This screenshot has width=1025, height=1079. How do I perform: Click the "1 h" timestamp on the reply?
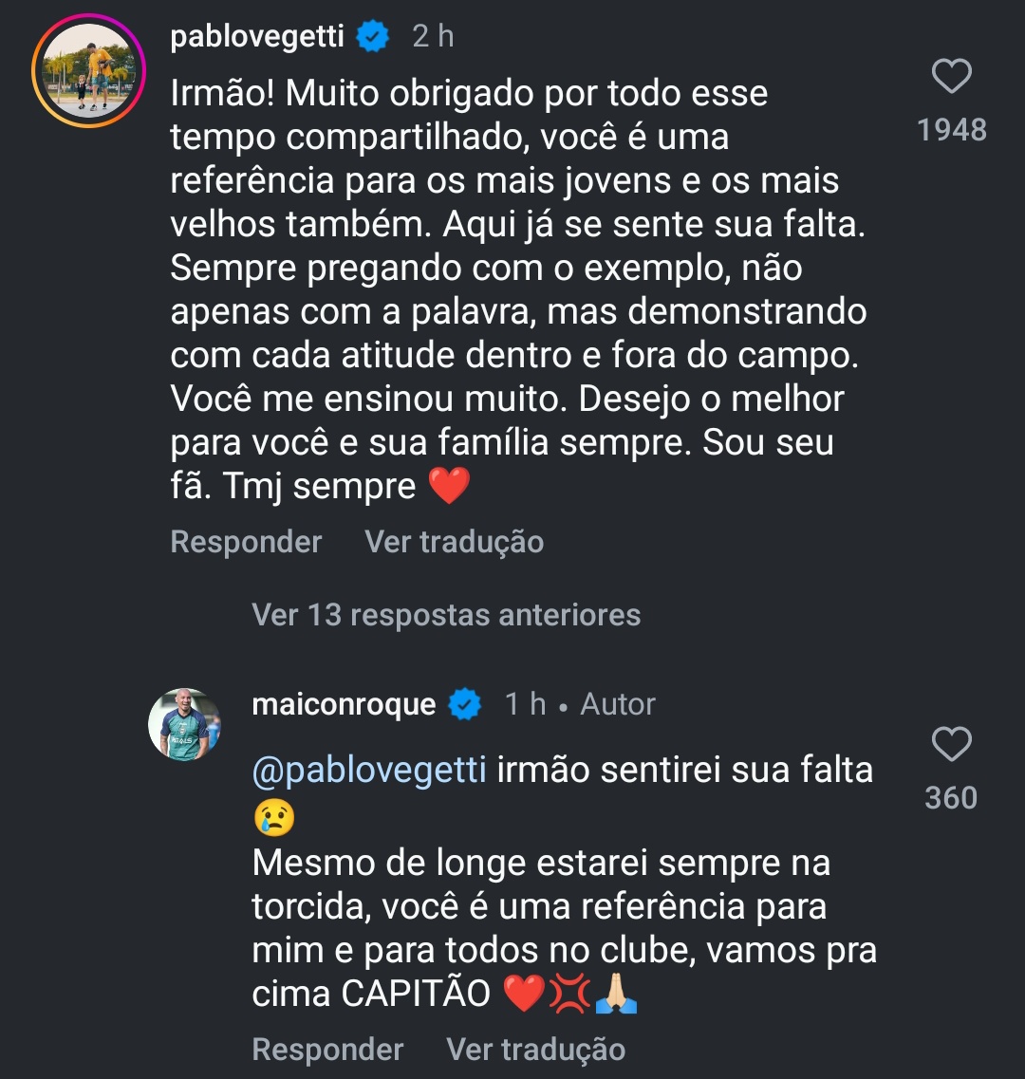point(525,704)
